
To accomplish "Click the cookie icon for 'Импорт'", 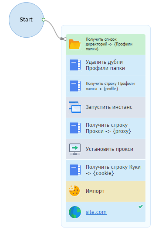I will 74,191.
